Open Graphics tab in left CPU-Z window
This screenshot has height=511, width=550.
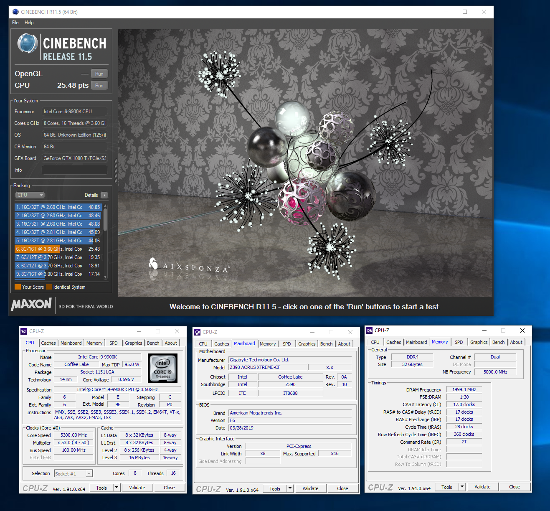134,343
